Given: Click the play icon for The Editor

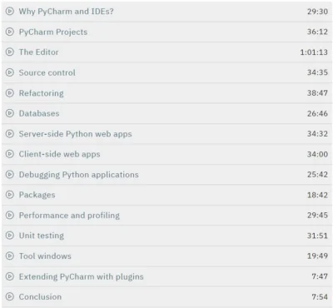Looking at the screenshot, I should (10, 52).
